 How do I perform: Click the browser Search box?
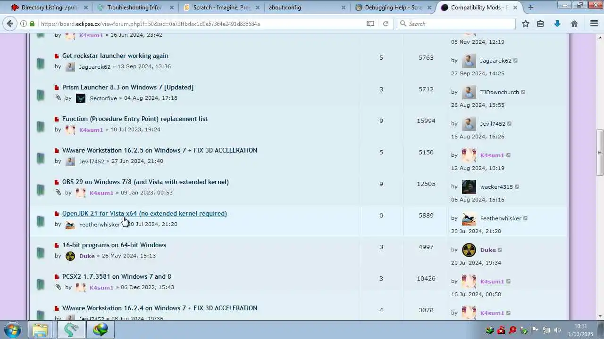(455, 24)
